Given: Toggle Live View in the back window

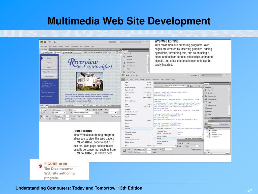Looking at the screenshot, I should (66, 53).
